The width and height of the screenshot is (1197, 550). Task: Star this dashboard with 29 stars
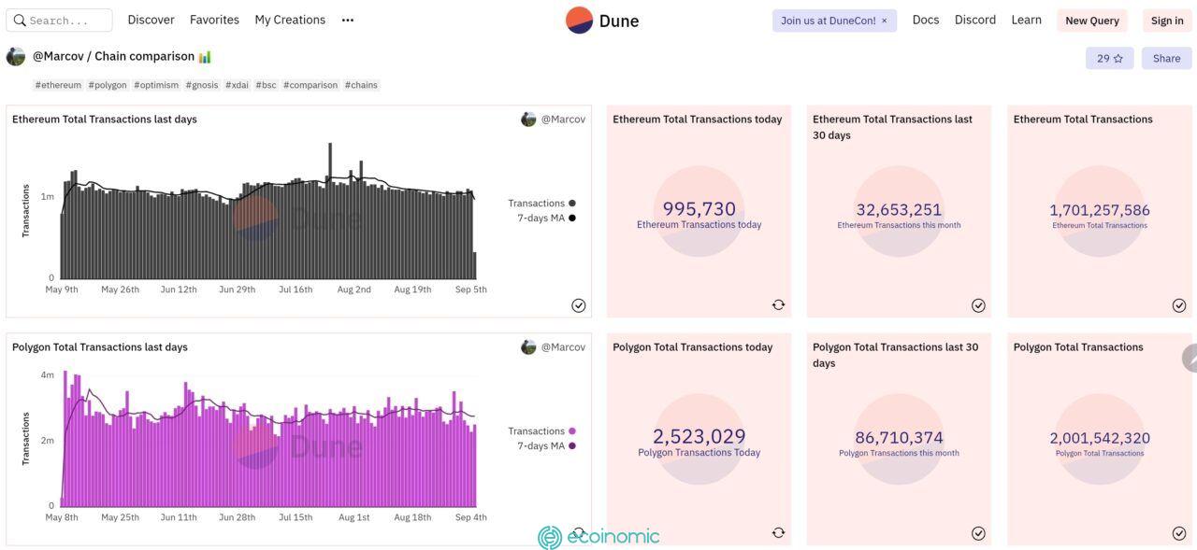click(x=1110, y=58)
